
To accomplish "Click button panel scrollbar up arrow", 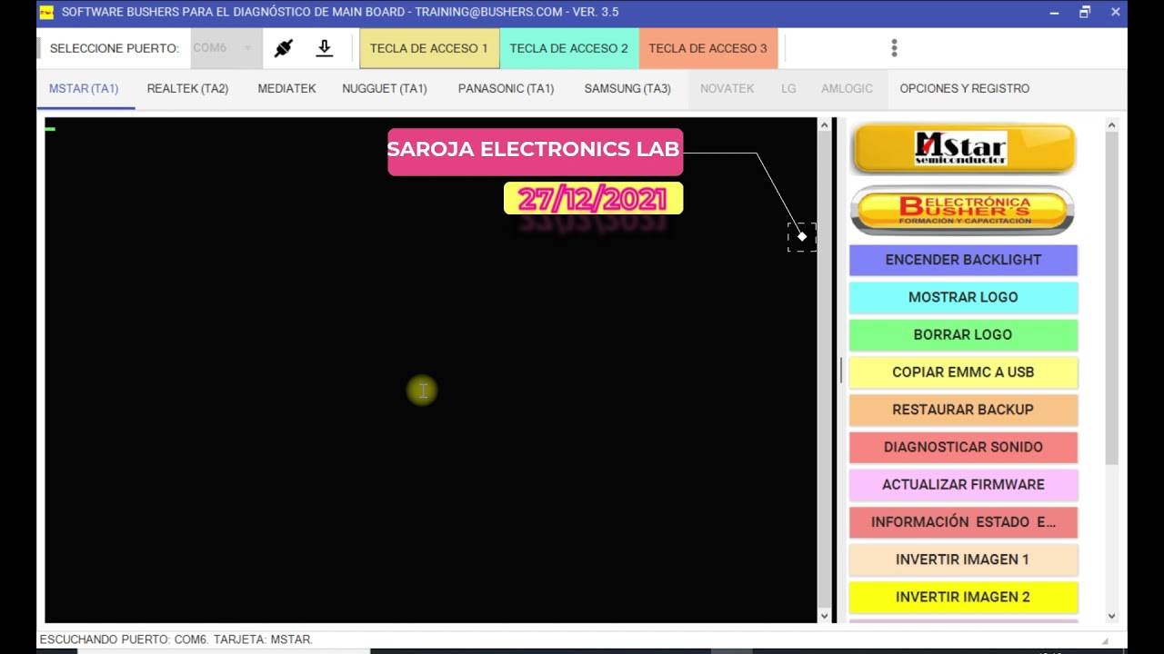I will (x=1111, y=124).
